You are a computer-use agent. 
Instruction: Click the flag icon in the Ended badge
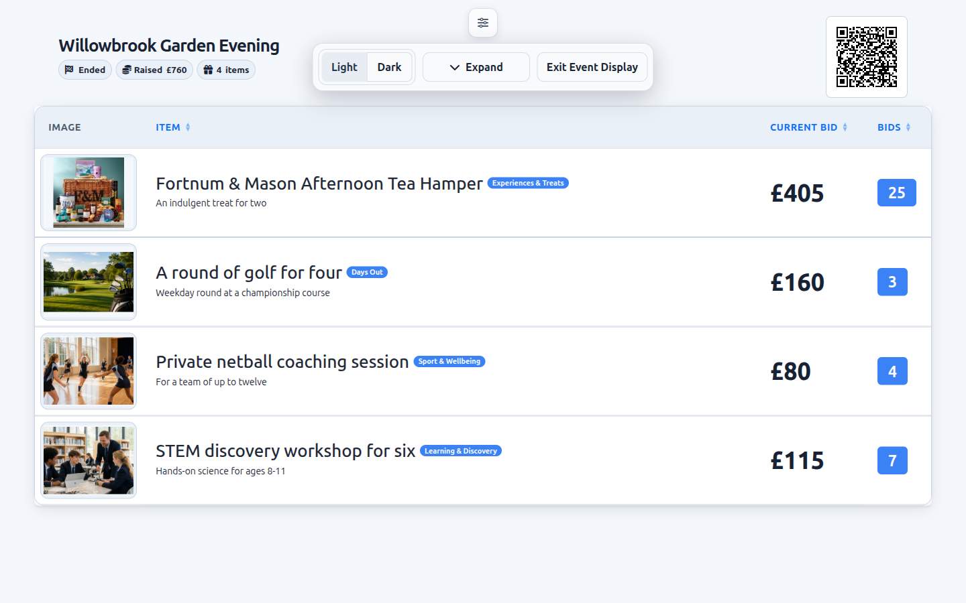click(69, 70)
